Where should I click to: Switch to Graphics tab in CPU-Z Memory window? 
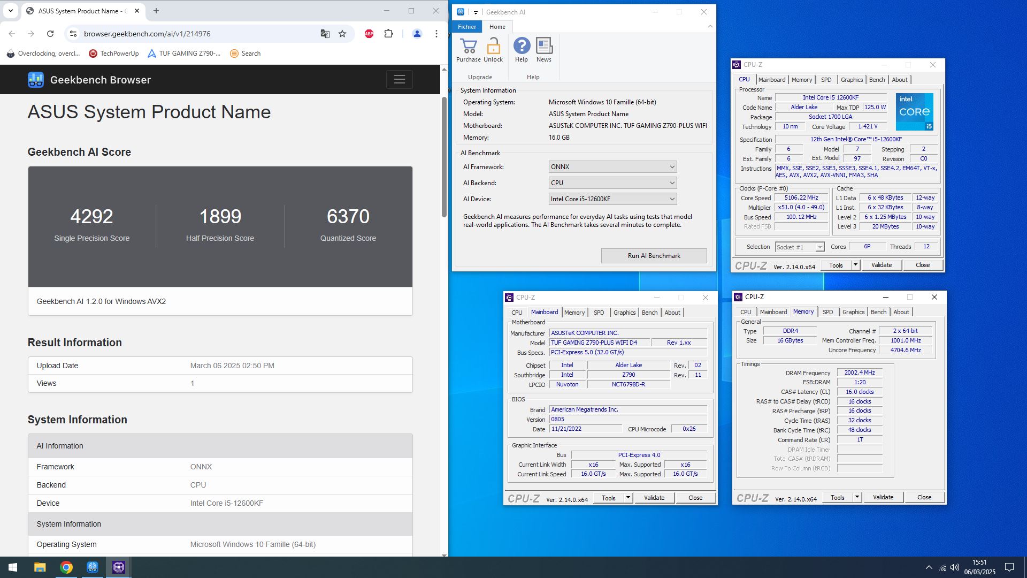click(x=853, y=312)
